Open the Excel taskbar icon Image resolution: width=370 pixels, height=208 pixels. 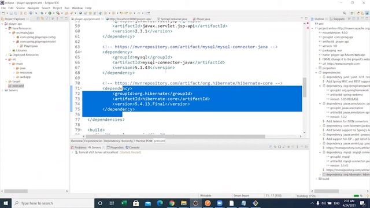124,203
